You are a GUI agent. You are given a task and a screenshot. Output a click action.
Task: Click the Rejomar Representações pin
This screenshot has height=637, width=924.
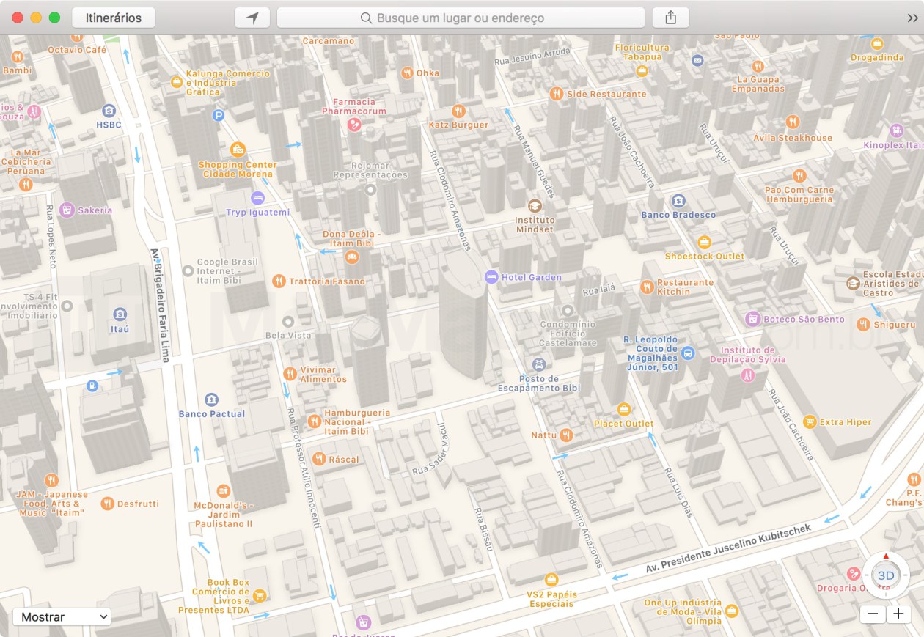coord(370,189)
